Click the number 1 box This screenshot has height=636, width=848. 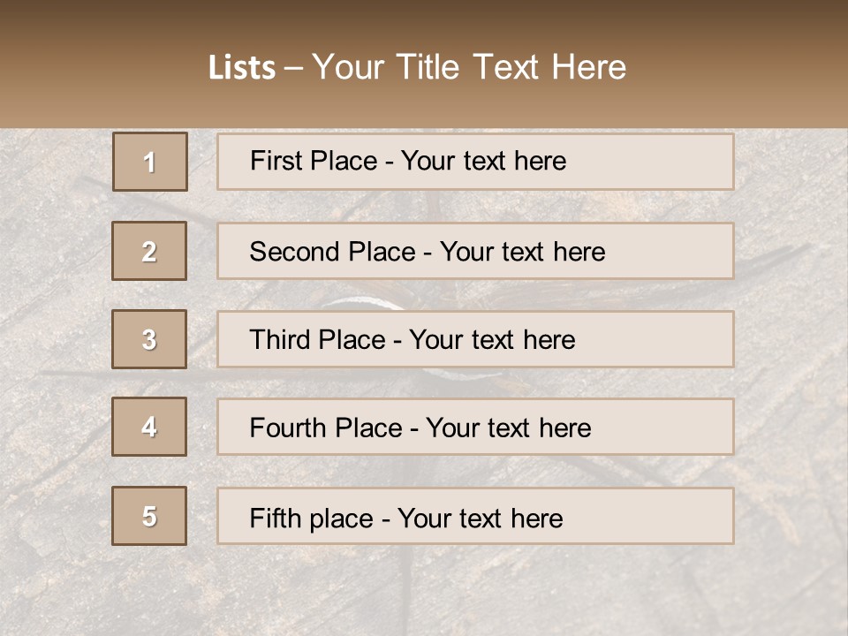tap(150, 162)
